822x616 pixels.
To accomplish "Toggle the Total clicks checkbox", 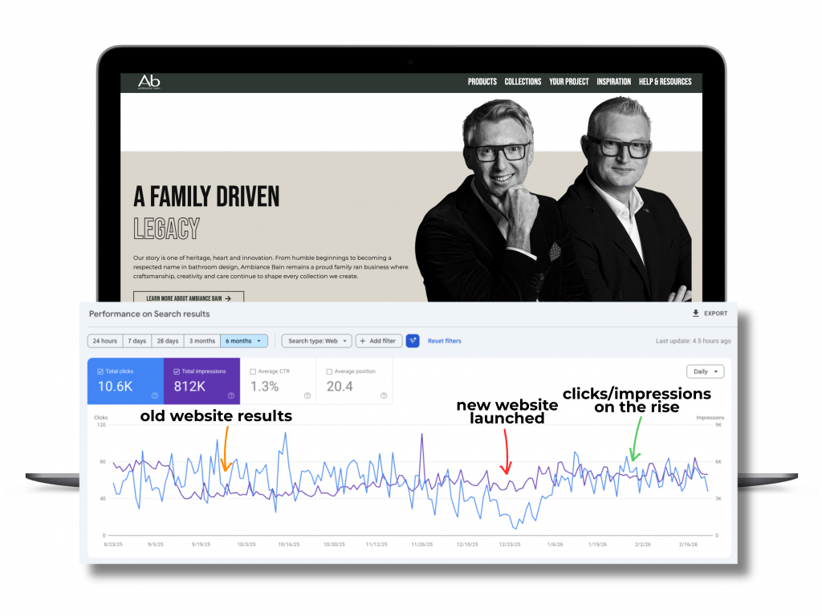I will (x=100, y=371).
